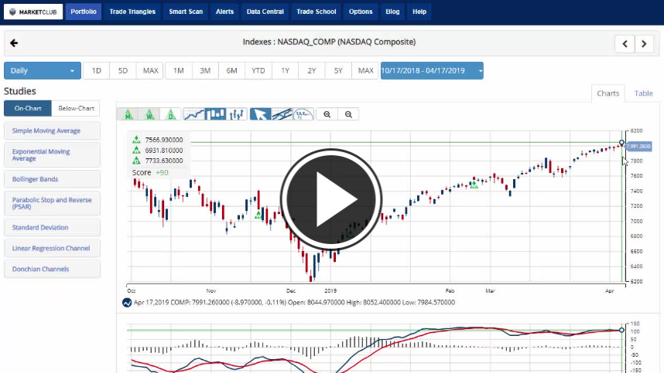Click the zoom in magnifier icon
Screen dimensions: 664x373
coord(327,114)
